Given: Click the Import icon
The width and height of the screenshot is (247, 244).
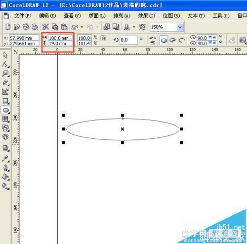Looking at the screenshot, I should coord(107,27).
